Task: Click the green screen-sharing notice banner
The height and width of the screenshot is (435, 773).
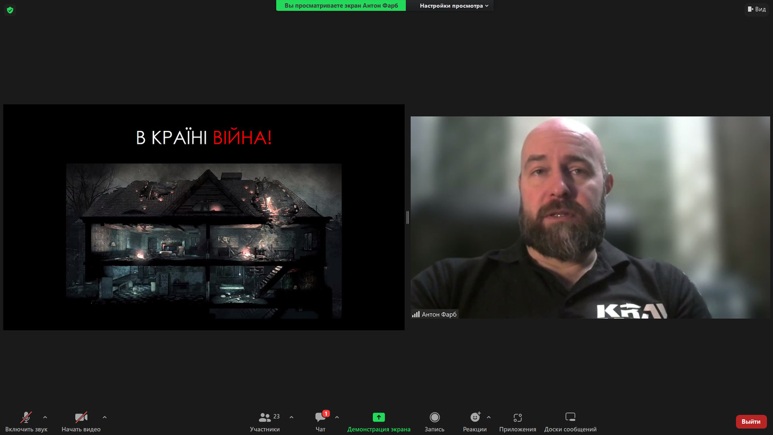Action: point(341,6)
